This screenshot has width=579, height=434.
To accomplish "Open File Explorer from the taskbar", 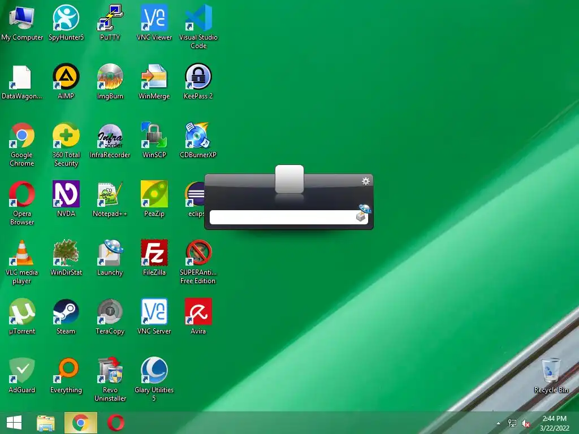I will [x=46, y=423].
